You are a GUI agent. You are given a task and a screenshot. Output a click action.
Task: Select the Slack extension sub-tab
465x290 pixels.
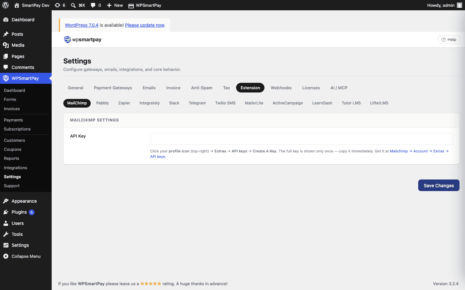(x=174, y=103)
